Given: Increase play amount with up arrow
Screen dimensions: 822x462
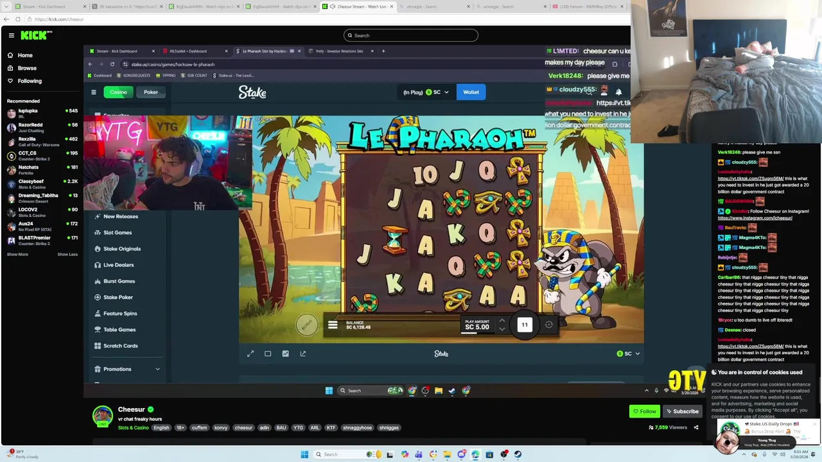Looking at the screenshot, I should [x=502, y=321].
